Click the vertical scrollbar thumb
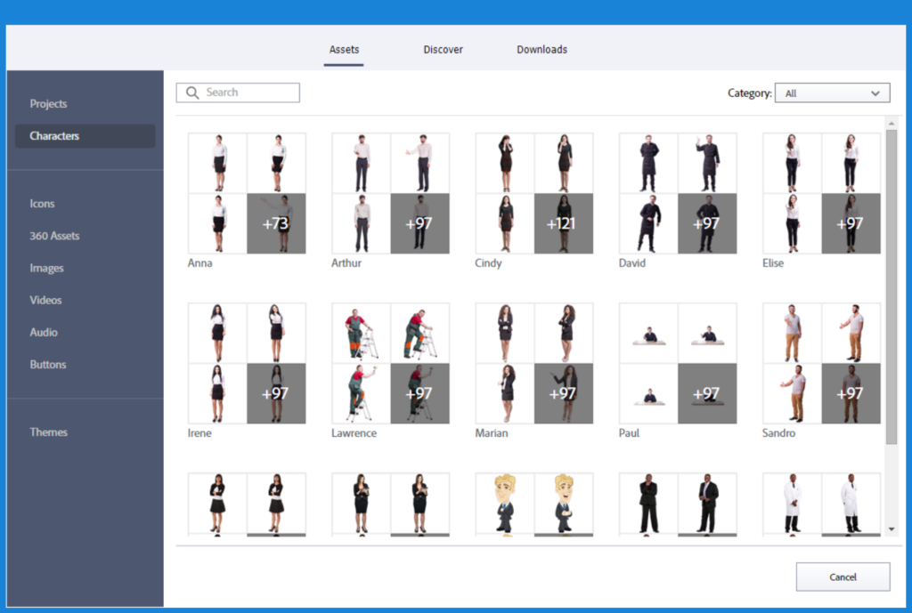This screenshot has width=912, height=613. click(x=891, y=287)
